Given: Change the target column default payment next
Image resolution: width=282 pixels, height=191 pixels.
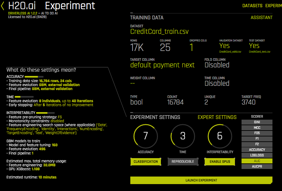Looking at the screenshot, I should (162, 65).
